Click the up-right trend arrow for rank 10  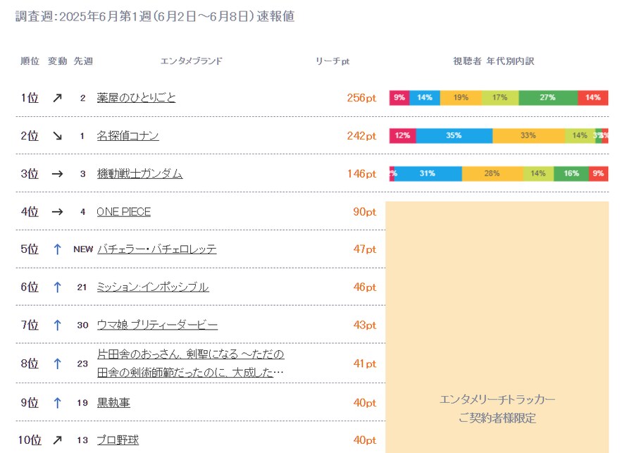[57, 440]
